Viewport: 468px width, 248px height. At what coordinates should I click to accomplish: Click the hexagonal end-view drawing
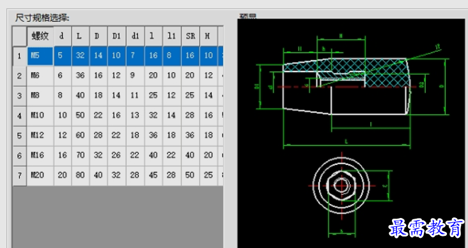(x=341, y=185)
